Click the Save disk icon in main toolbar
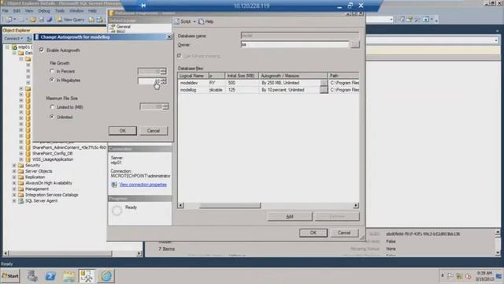 coord(42,20)
